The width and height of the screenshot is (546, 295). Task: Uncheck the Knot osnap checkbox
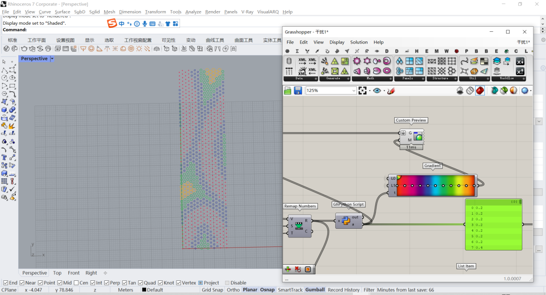pyautogui.click(x=161, y=283)
